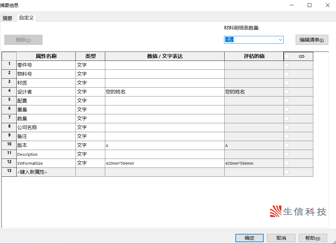This screenshot has width=336, height=244.
Task: Click the value field for 公司名称
Action: (x=165, y=128)
